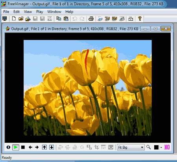
Task: Click the flatbed scanner icon
Action: [x=100, y=19]
